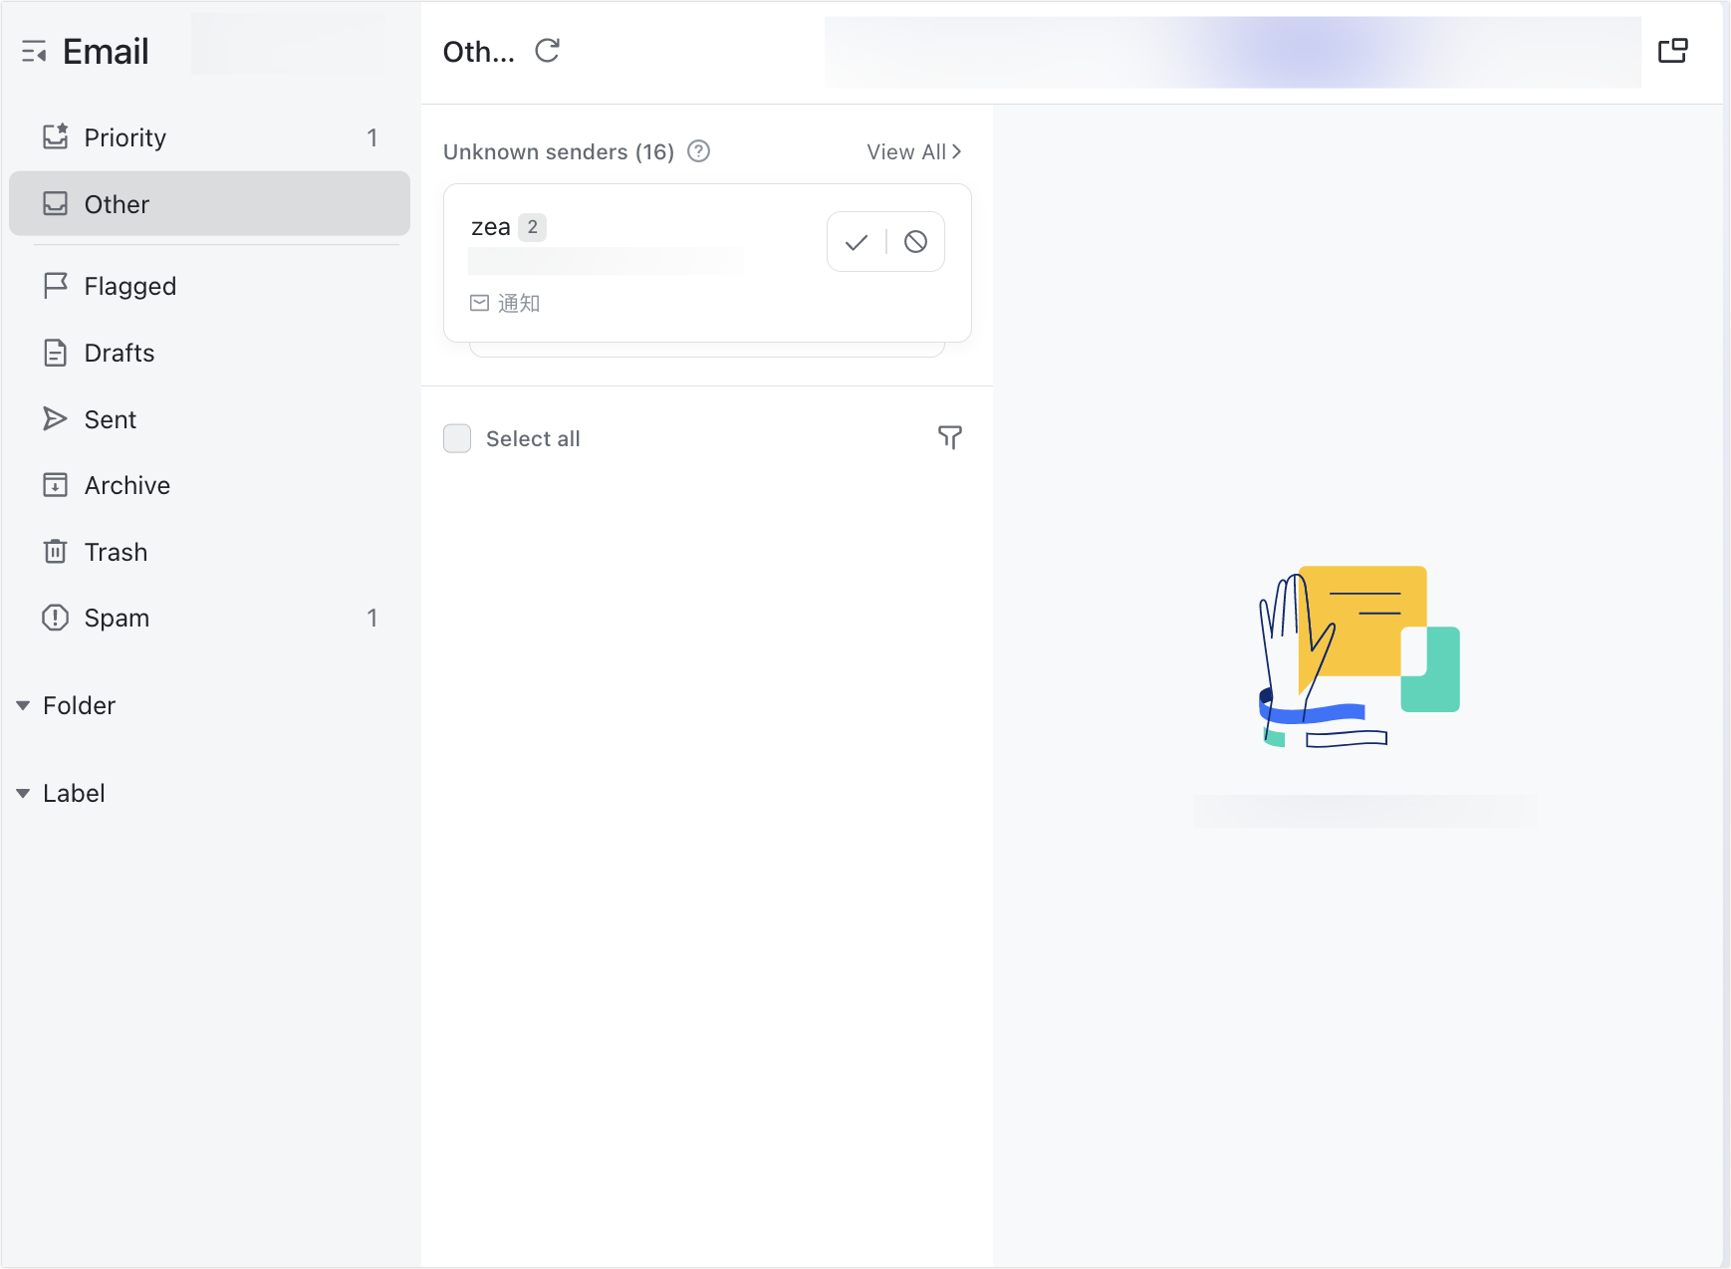Open the Trash folder icon
This screenshot has width=1731, height=1269.
click(55, 551)
